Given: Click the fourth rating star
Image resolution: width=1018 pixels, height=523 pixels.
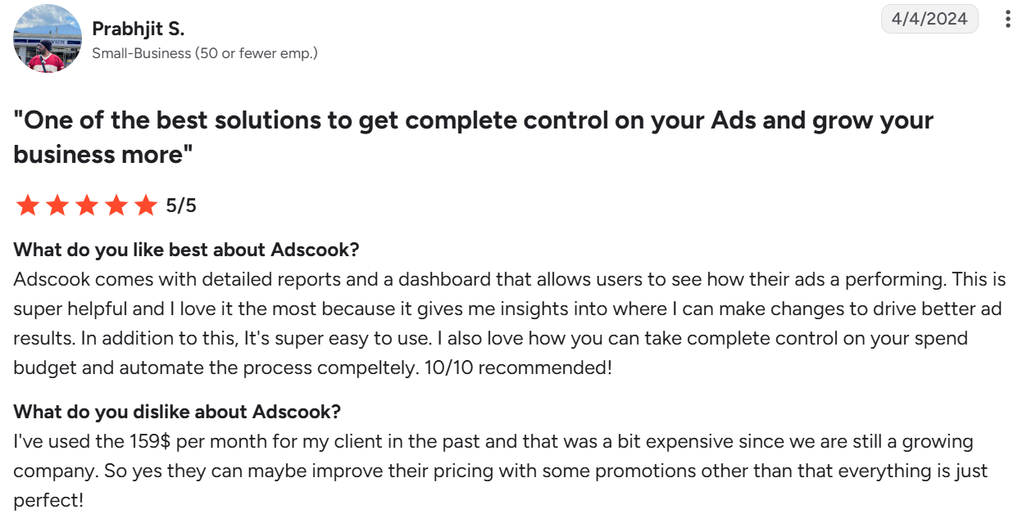Looking at the screenshot, I should tap(116, 205).
